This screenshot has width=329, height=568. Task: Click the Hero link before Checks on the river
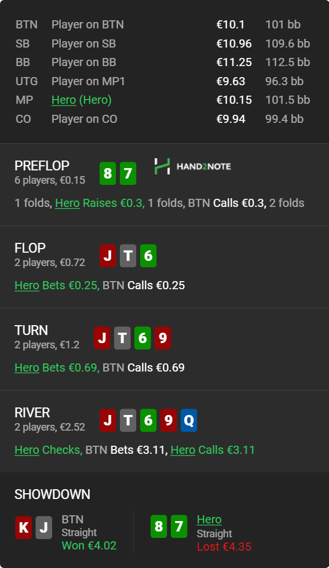(27, 450)
